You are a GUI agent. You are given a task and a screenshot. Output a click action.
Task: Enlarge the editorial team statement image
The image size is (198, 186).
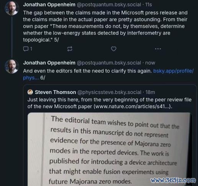pyautogui.click(x=110, y=149)
